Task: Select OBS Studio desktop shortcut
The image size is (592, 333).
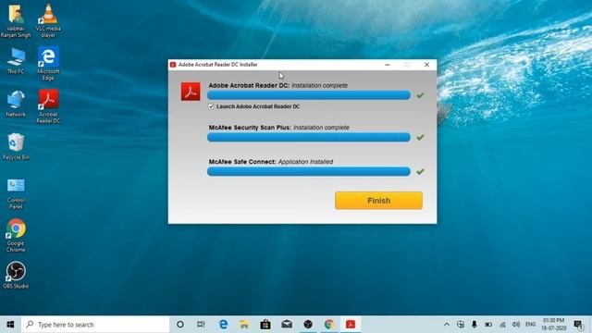Action: [16, 276]
